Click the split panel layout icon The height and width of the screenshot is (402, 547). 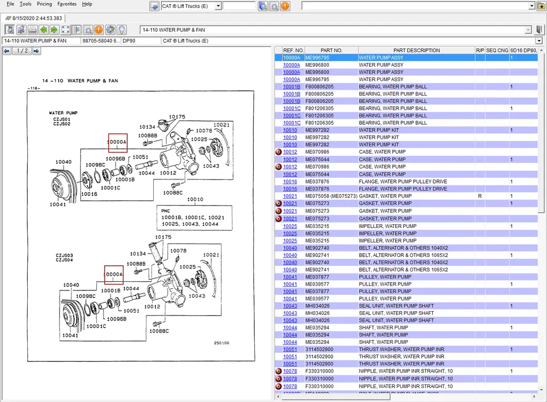point(77,30)
